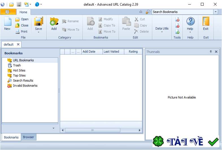Close the Thumbnails panel
The height and width of the screenshot is (150, 222).
click(216, 52)
